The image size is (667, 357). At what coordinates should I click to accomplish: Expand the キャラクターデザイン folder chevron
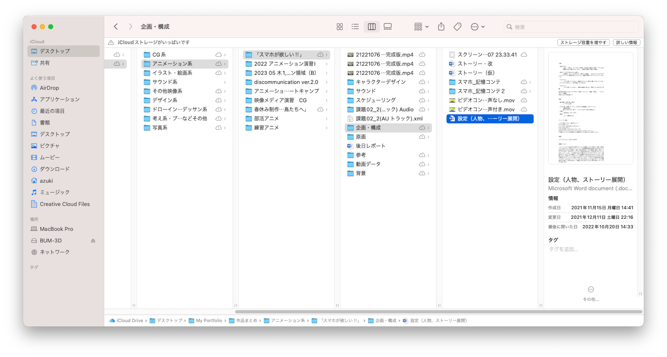tap(429, 82)
